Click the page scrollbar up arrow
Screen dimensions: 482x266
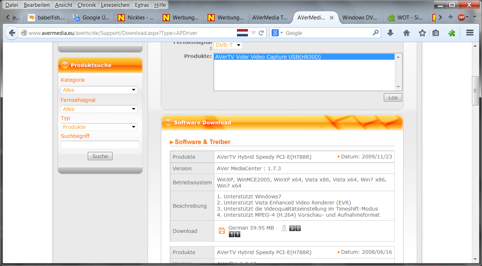click(476, 46)
